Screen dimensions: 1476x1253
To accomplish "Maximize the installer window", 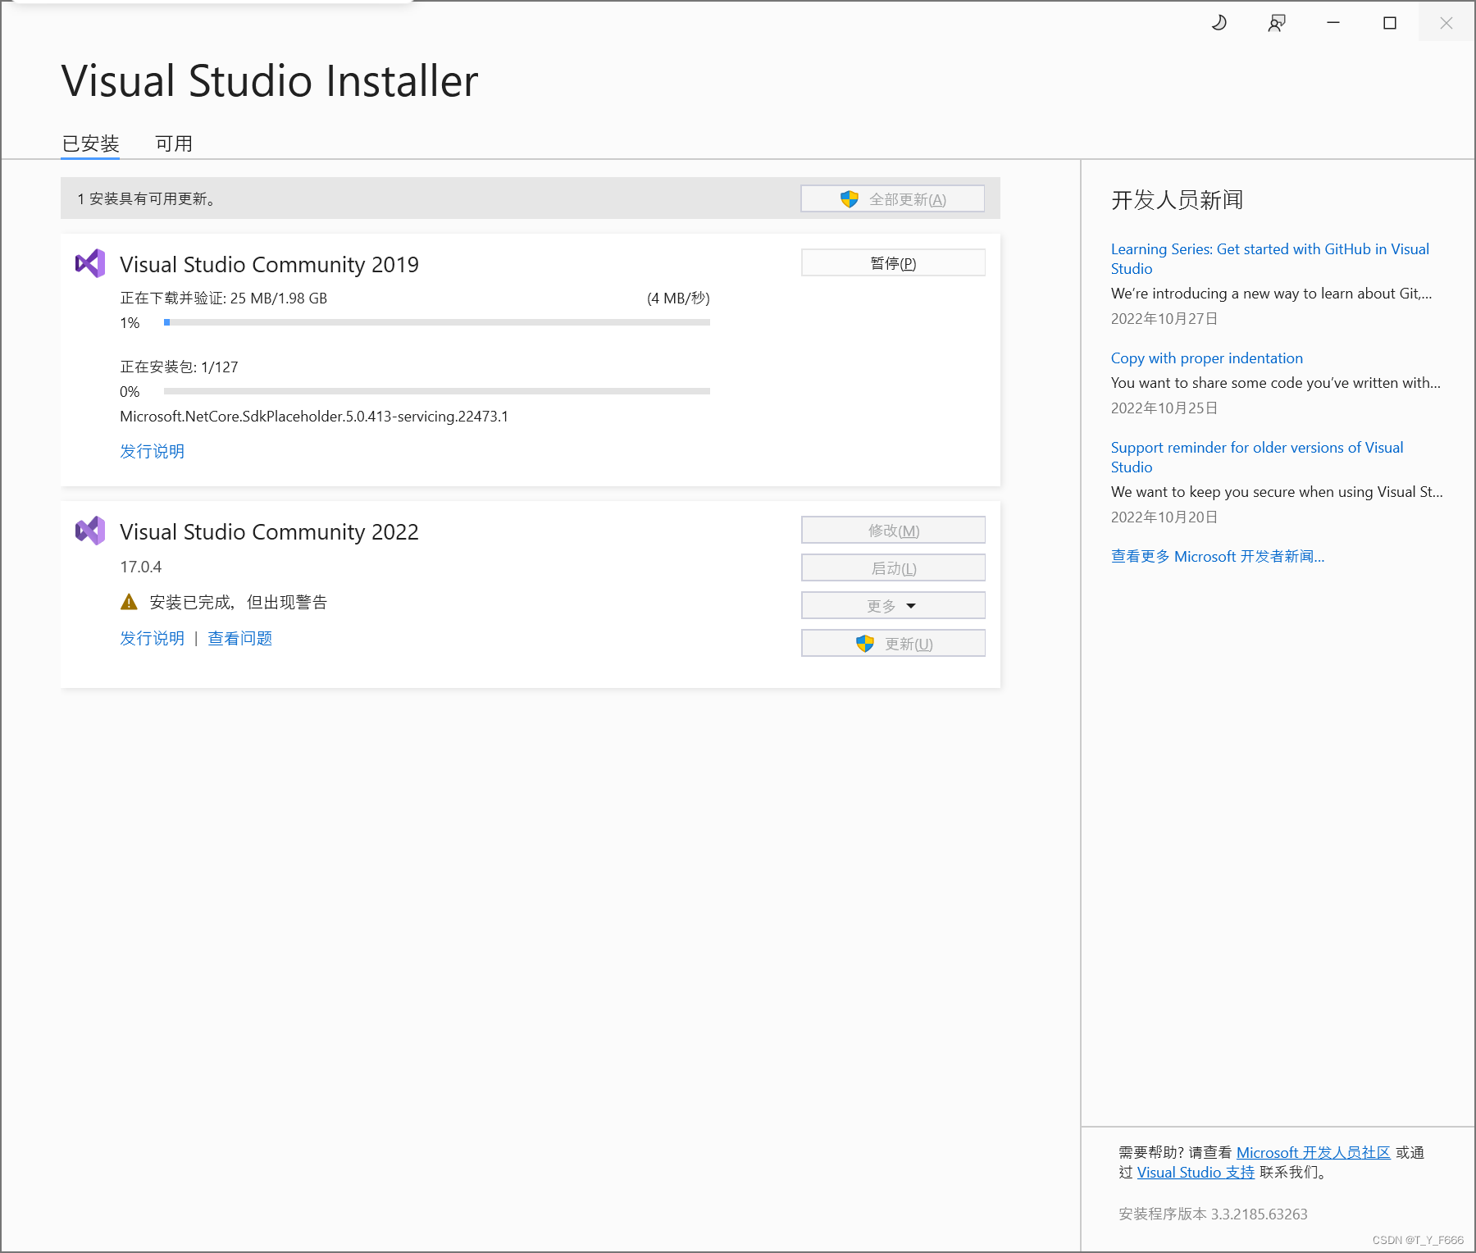I will click(1390, 23).
